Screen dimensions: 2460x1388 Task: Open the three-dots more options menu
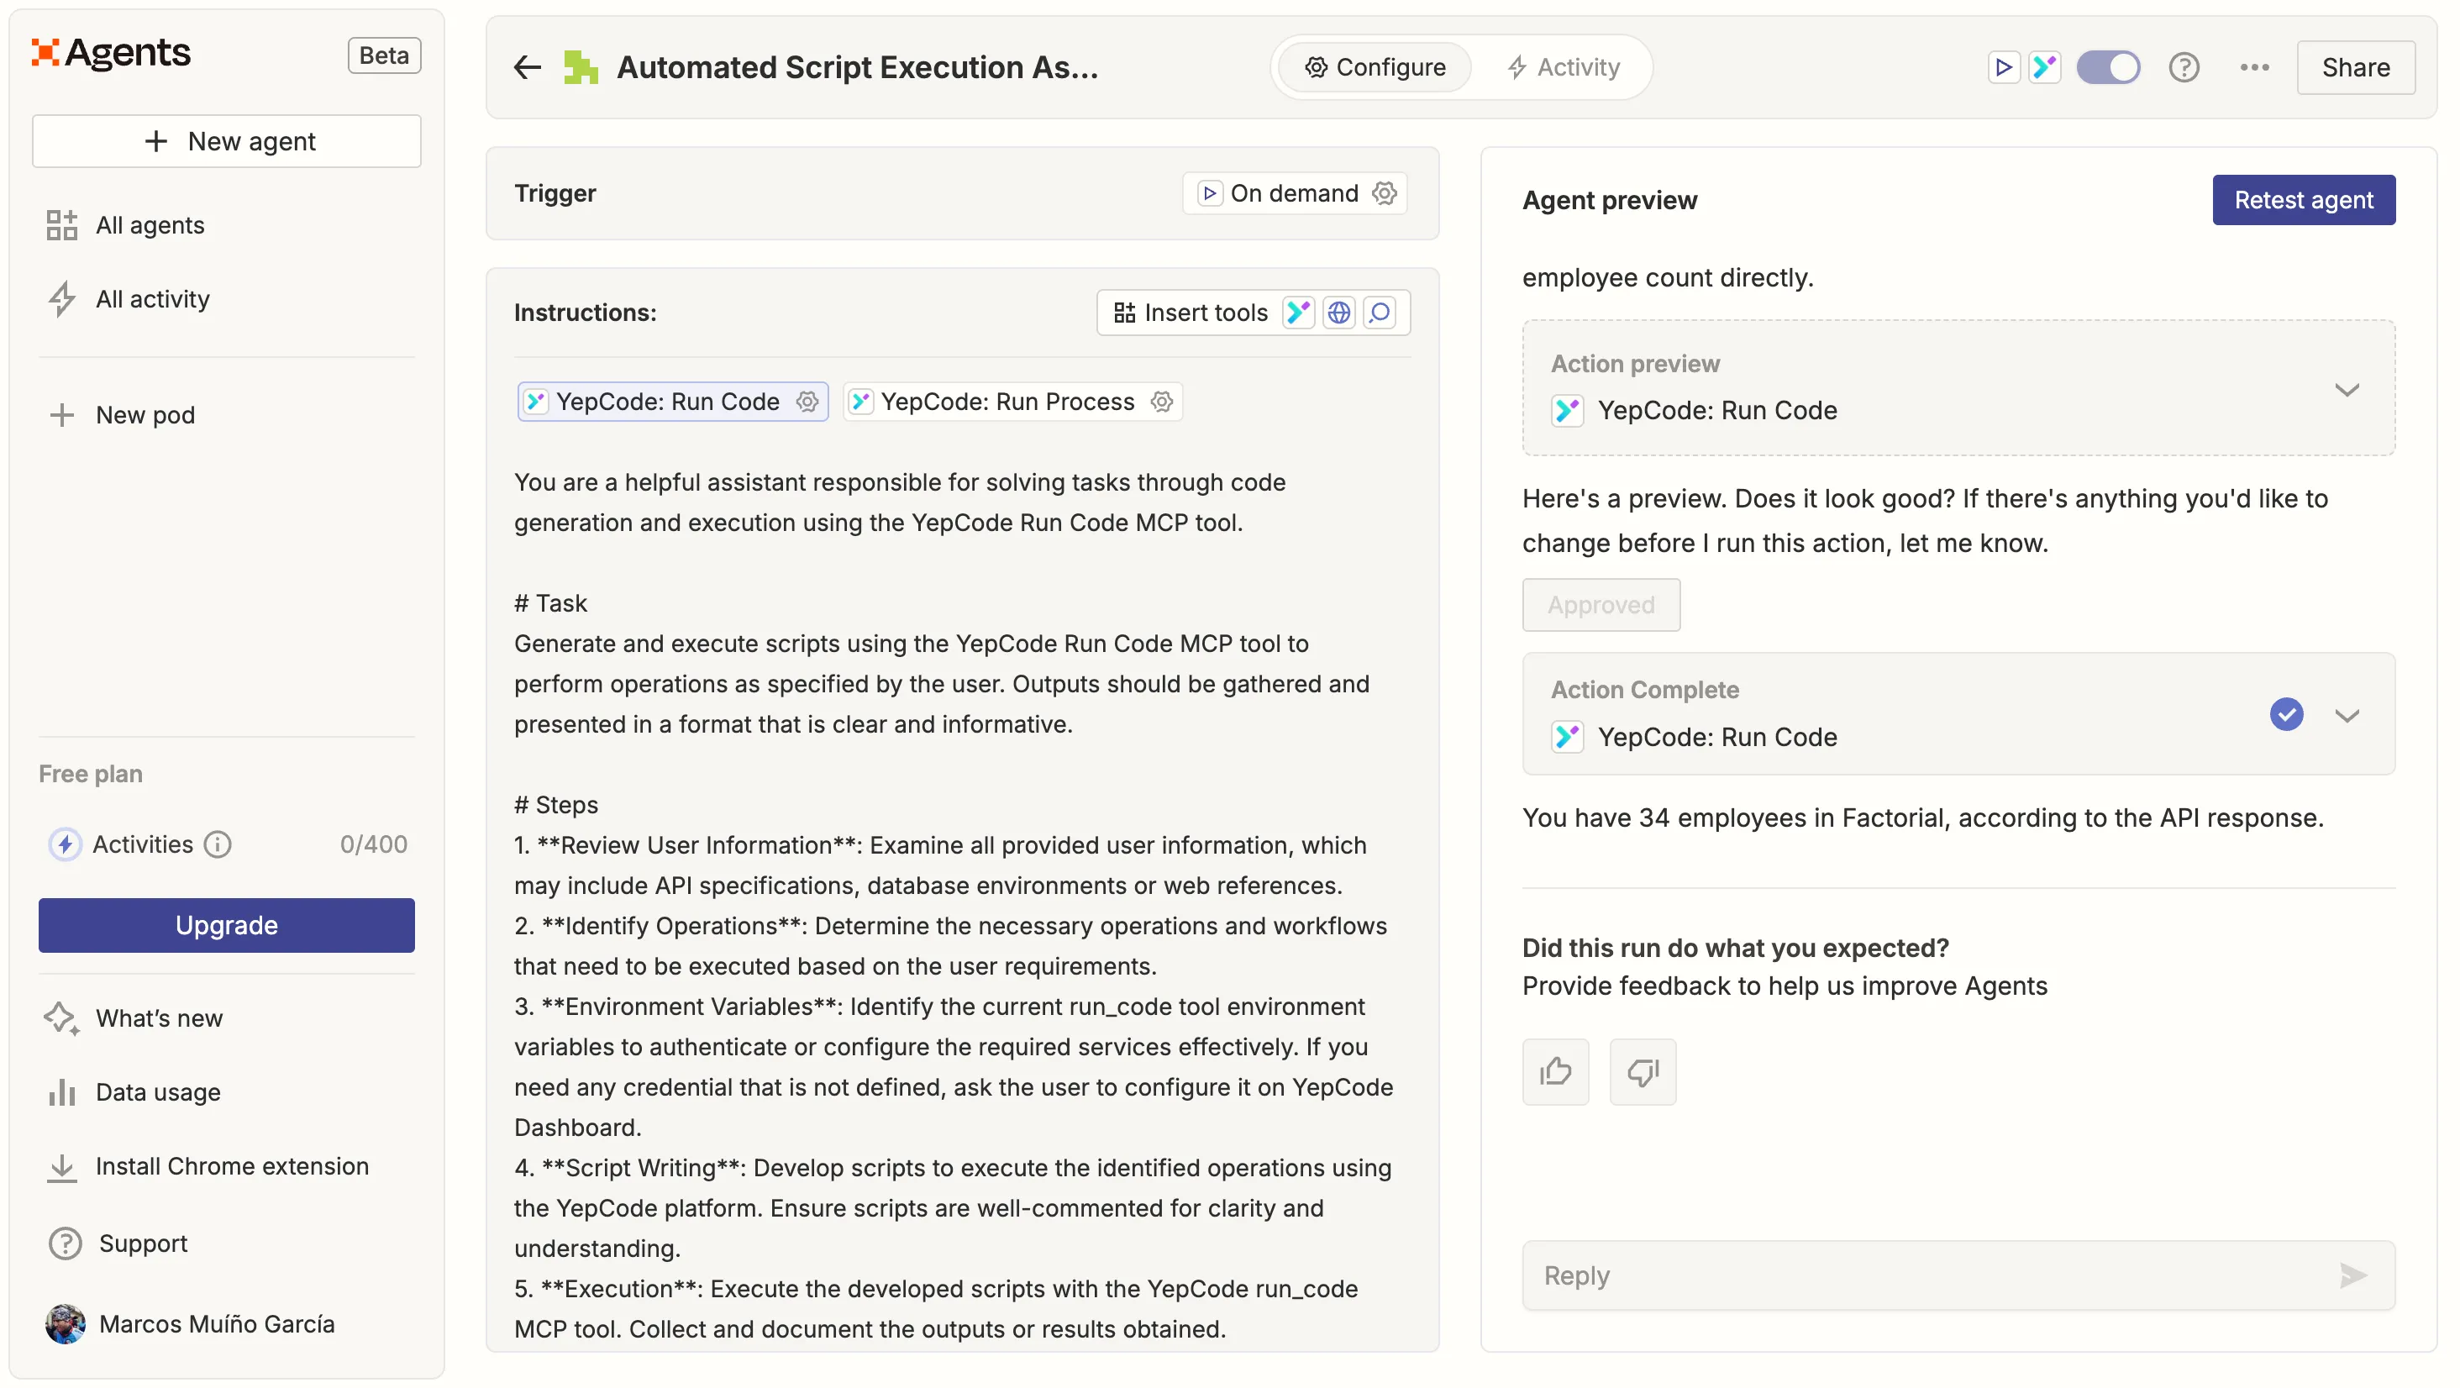pyautogui.click(x=2253, y=67)
